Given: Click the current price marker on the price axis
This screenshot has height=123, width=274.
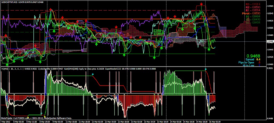Looking at the screenshot, I should click(270, 41).
